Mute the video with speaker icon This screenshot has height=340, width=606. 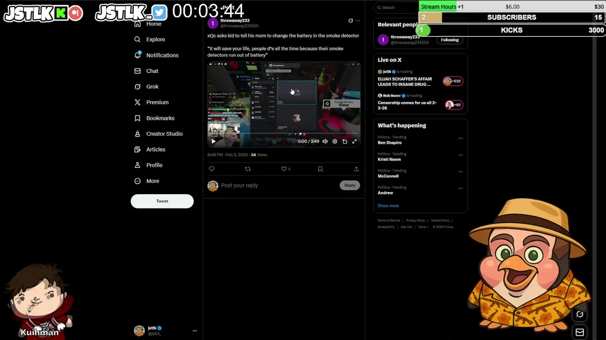coord(325,141)
